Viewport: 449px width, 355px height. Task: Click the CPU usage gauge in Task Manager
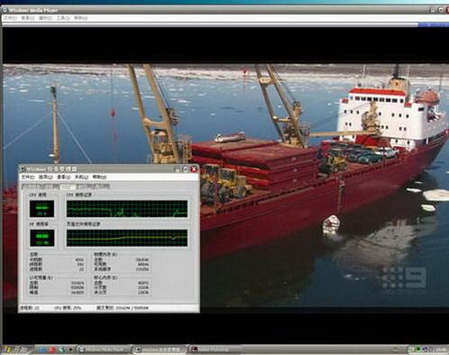(x=41, y=209)
